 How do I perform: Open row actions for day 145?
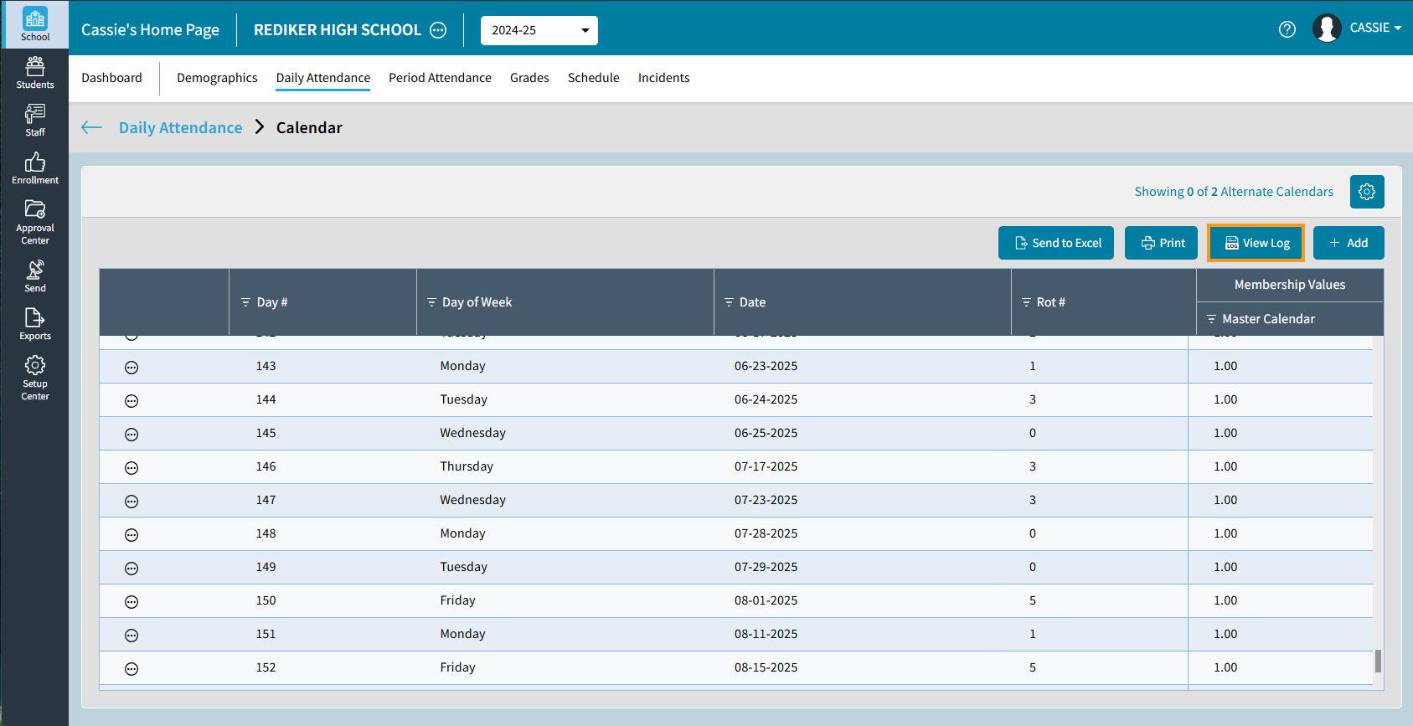[x=132, y=435]
